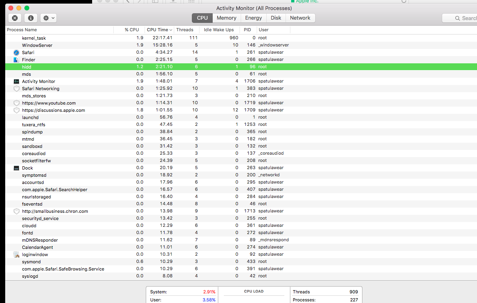
Task: Toggle CPU Time sort order arrow
Action: (x=171, y=30)
